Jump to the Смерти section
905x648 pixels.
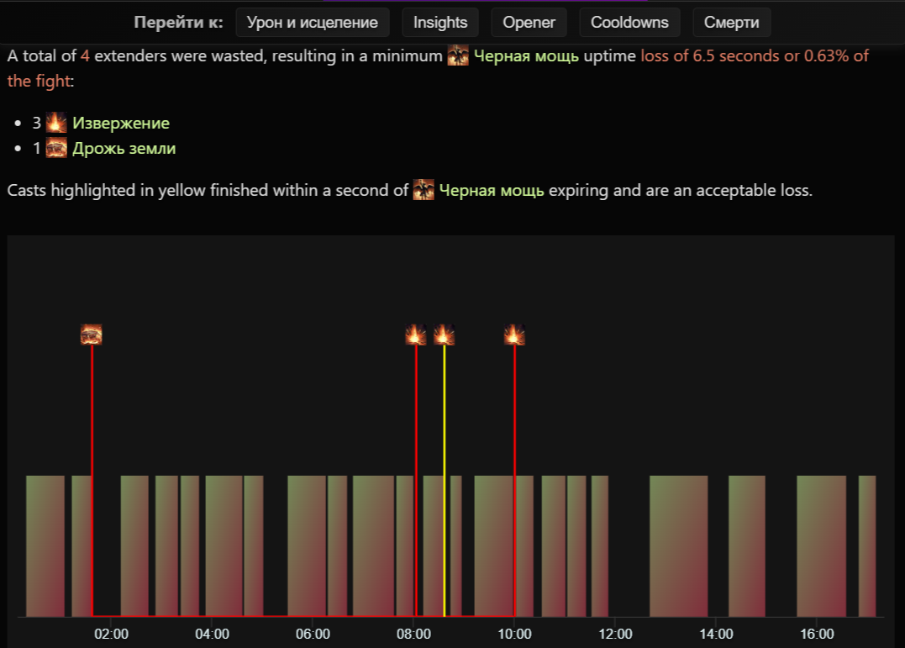coord(731,23)
